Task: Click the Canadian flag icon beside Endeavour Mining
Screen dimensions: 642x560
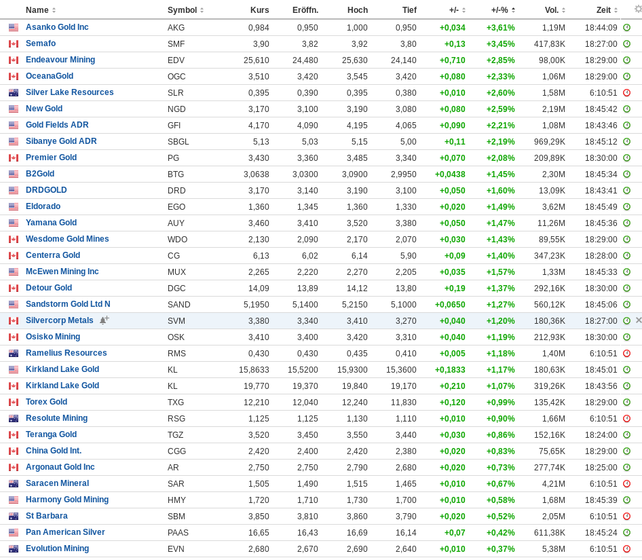Action: (x=14, y=60)
